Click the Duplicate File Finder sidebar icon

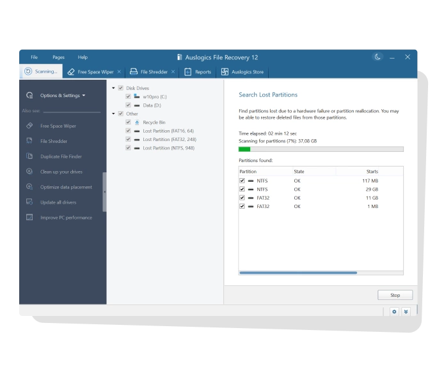click(x=29, y=156)
